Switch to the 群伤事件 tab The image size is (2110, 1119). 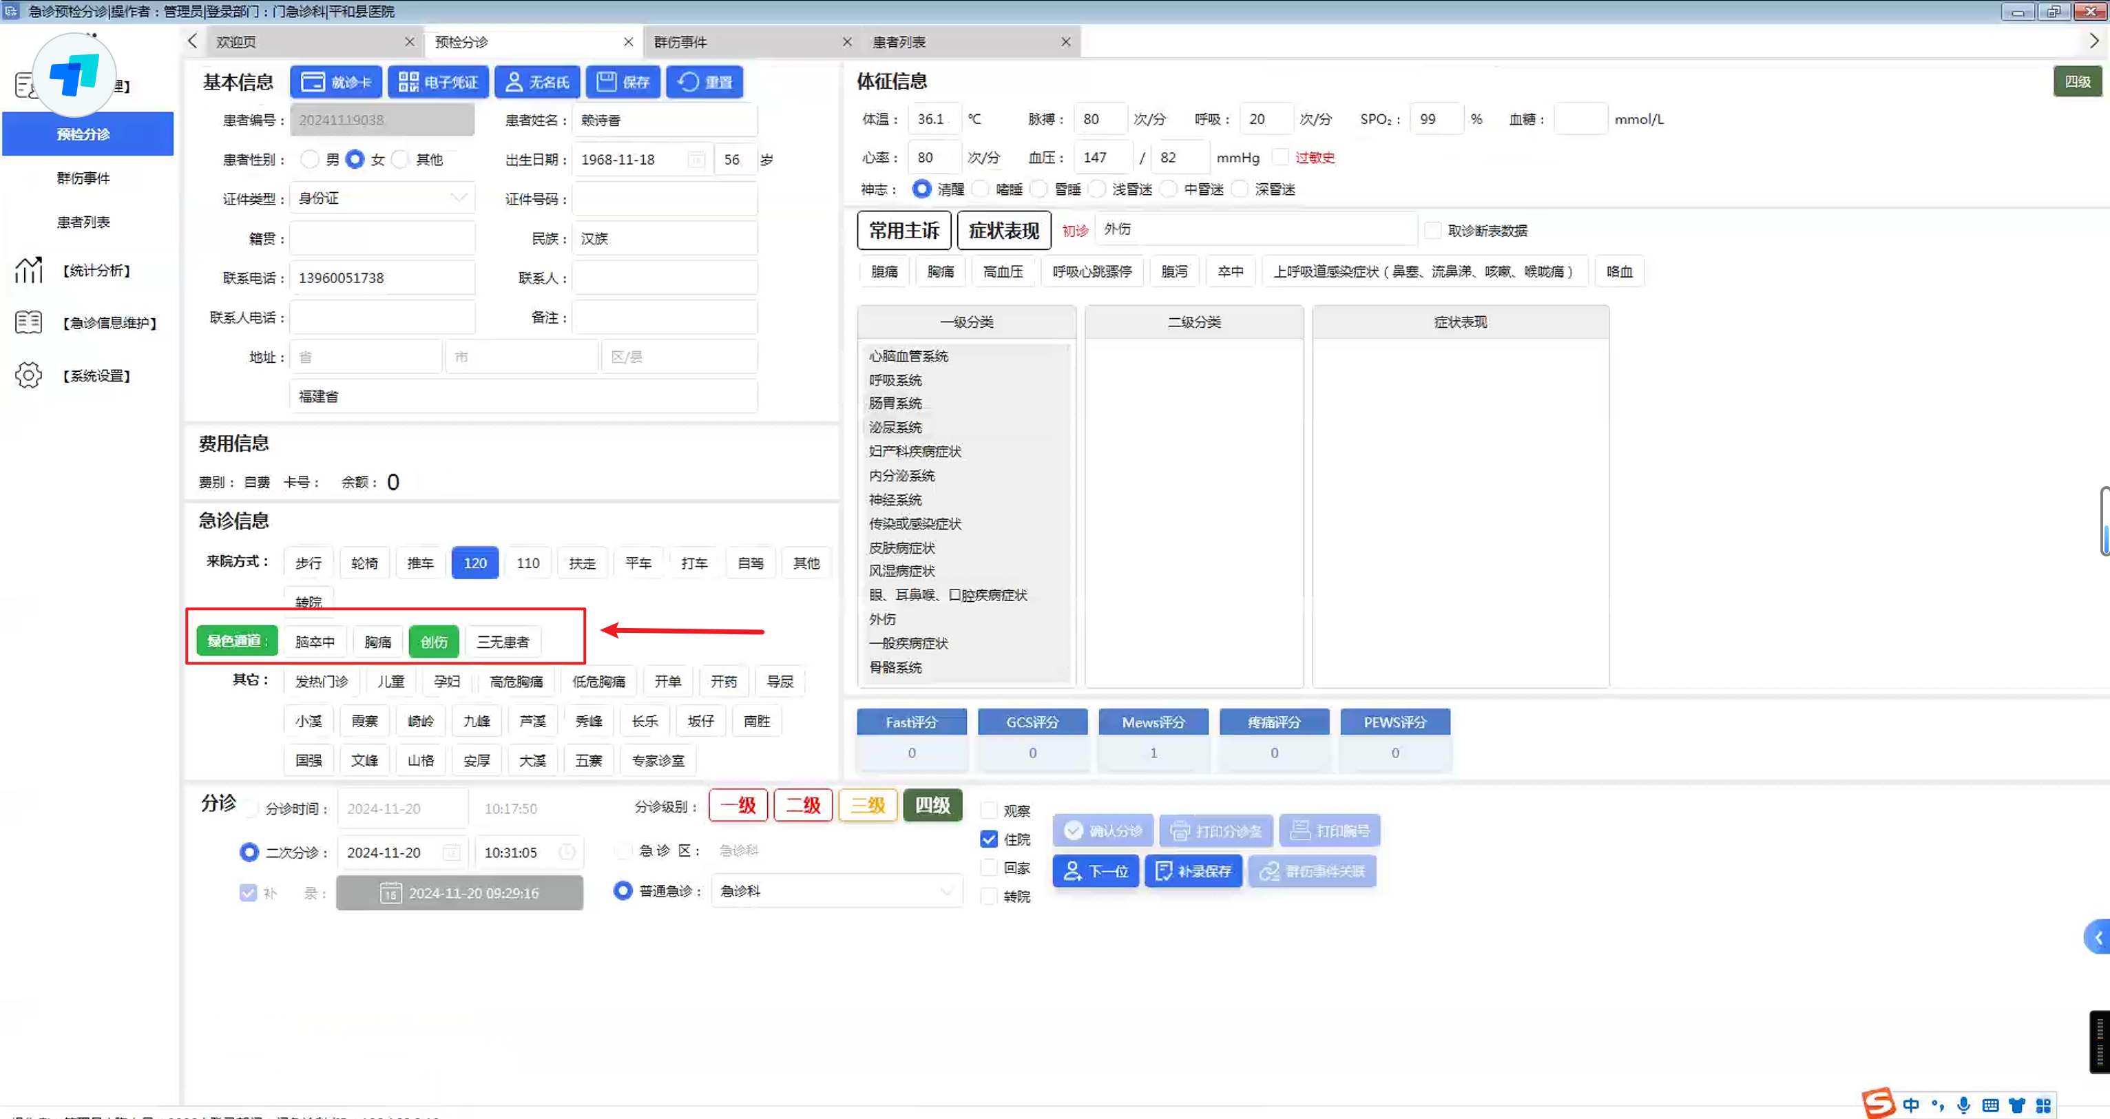click(680, 42)
